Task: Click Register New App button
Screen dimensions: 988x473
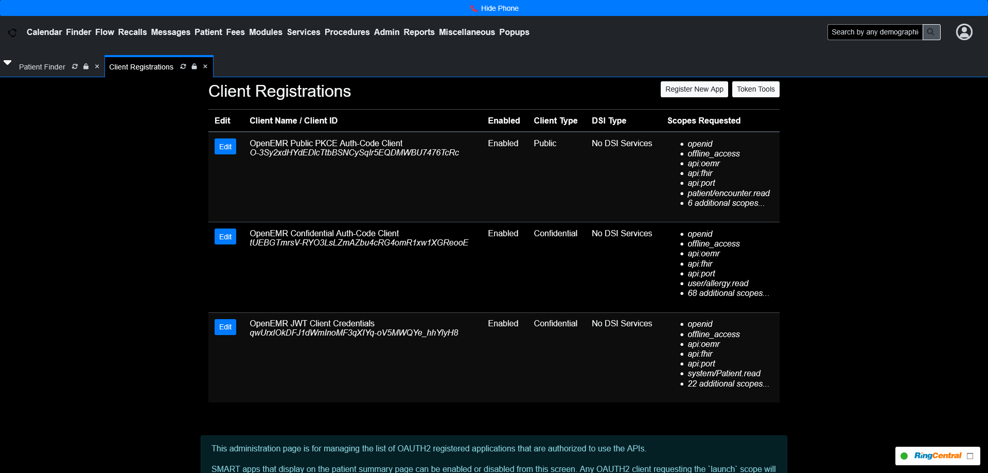Action: tap(694, 89)
